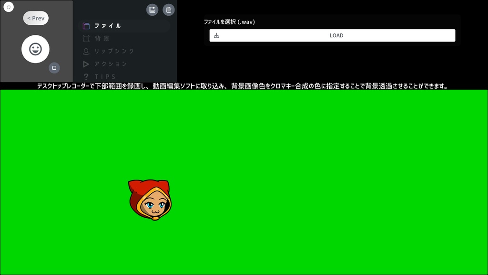Select the TIPS menu entry
The image size is (488, 275).
click(106, 76)
